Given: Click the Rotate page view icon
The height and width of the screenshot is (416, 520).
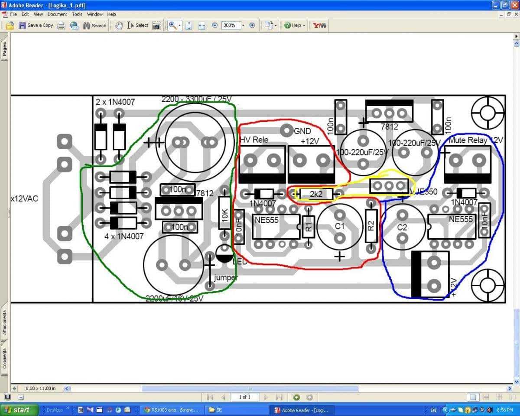Looking at the screenshot, I should point(269,26).
